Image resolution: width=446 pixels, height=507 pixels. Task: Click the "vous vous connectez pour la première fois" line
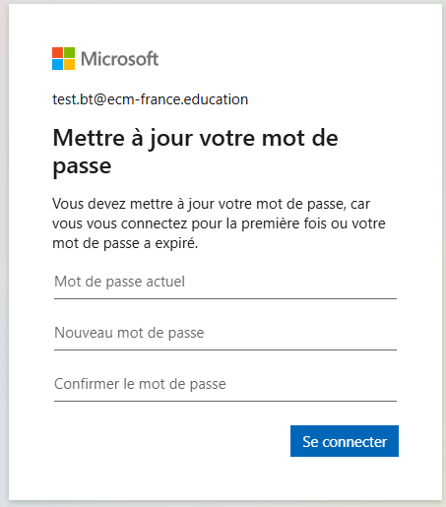click(x=219, y=223)
